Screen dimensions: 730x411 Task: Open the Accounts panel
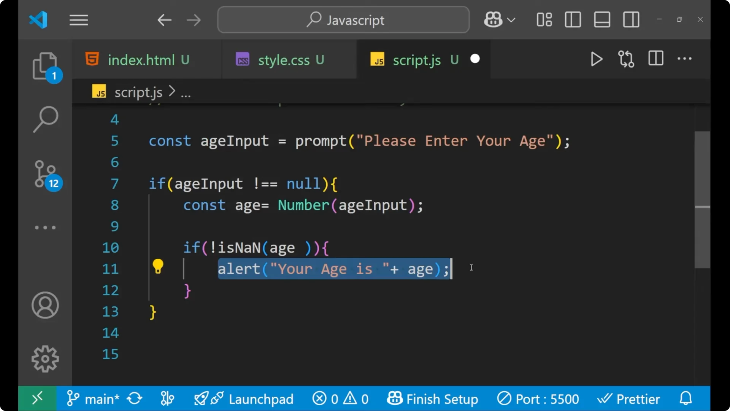(x=45, y=305)
